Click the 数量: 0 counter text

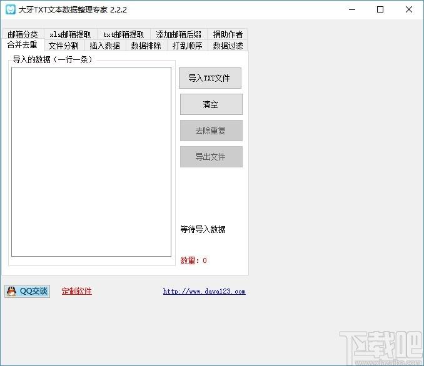(194, 260)
